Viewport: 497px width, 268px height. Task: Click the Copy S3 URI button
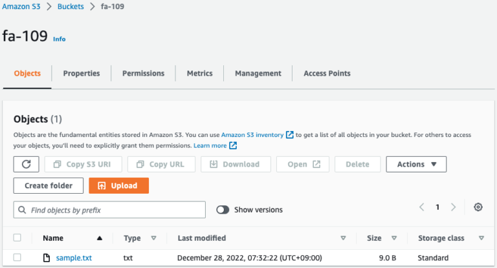(82, 164)
